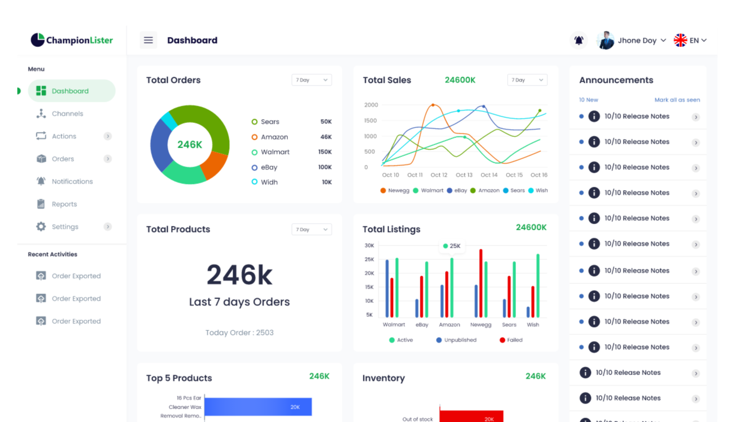Click the Actions loop icon
This screenshot has width=743, height=422.
pos(41,136)
